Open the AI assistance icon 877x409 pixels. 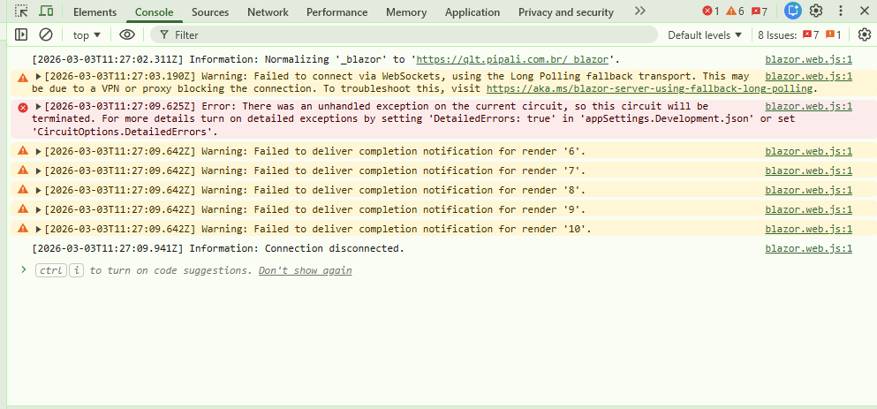792,11
